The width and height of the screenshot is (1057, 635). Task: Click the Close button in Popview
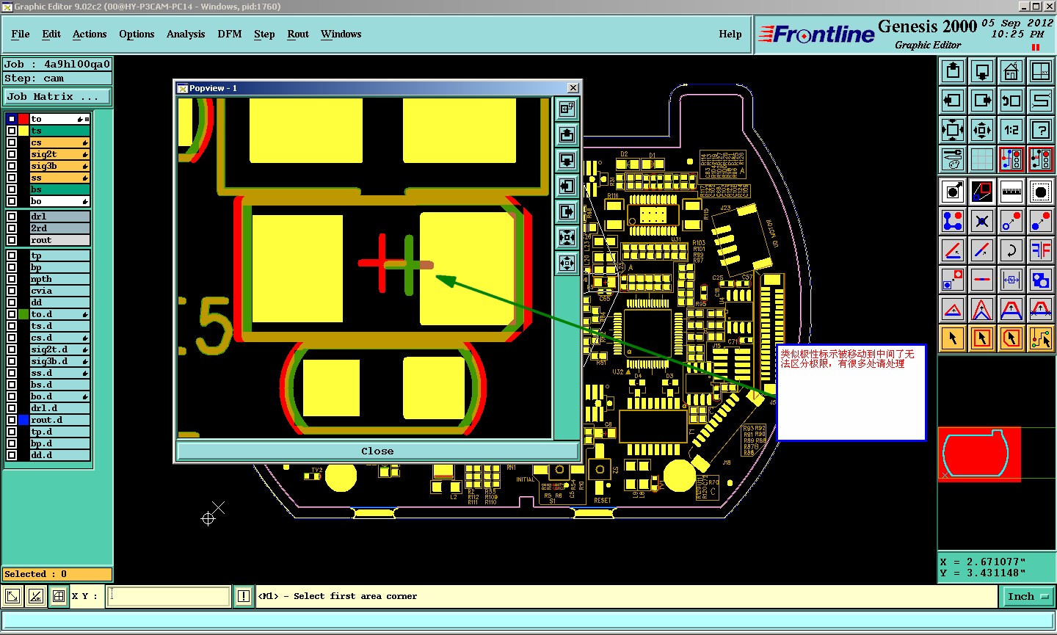coord(377,451)
